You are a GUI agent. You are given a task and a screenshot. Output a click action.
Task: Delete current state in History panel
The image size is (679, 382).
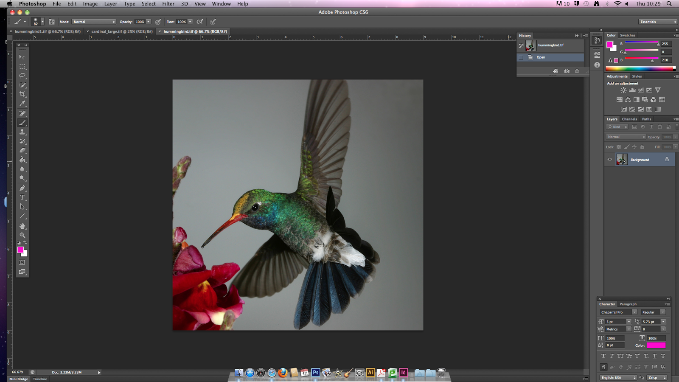coord(577,71)
